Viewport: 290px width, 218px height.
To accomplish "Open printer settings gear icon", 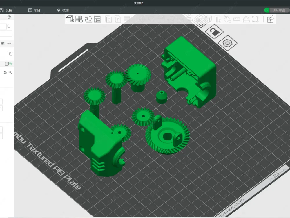I will click(x=9, y=17).
